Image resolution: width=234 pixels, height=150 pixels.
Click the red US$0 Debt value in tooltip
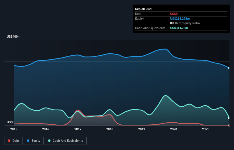(174, 14)
